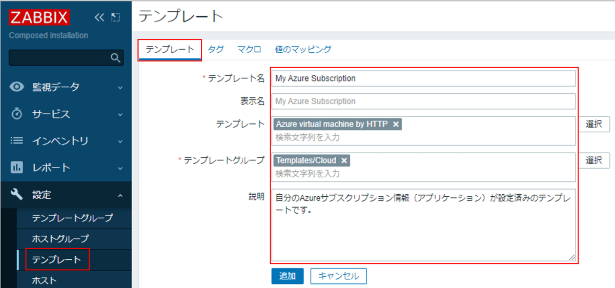The image size is (615, 288).
Task: Click the 追加 button
Action: [288, 276]
